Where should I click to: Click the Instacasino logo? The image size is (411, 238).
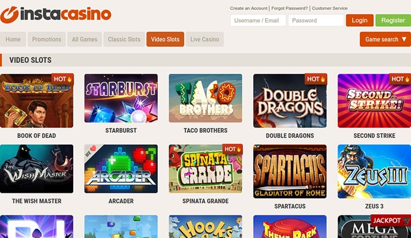click(x=55, y=14)
